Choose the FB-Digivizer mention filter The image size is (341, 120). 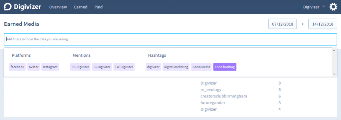pyautogui.click(x=81, y=67)
